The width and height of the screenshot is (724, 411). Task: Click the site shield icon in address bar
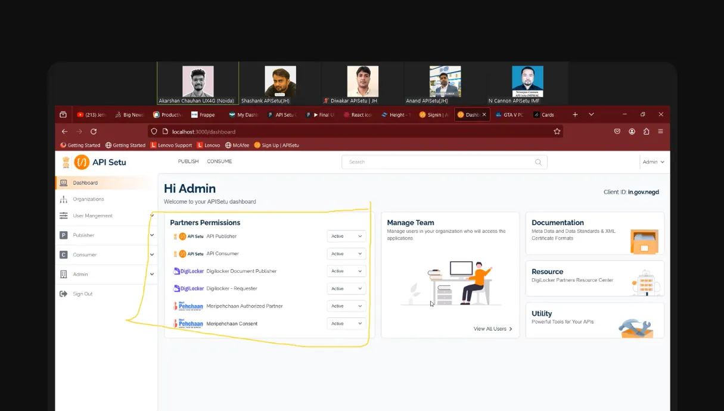154,132
